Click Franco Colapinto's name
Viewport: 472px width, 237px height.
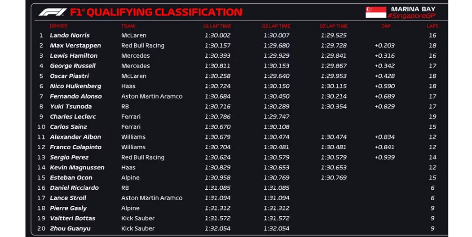(76, 147)
